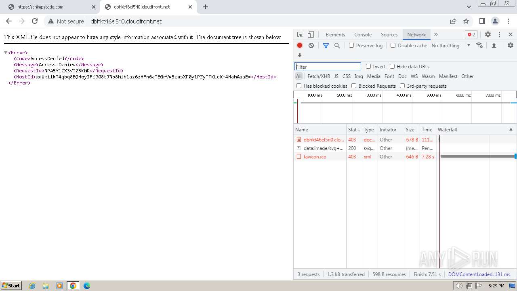This screenshot has height=291, width=517.
Task: Clear the network log
Action: [311, 46]
